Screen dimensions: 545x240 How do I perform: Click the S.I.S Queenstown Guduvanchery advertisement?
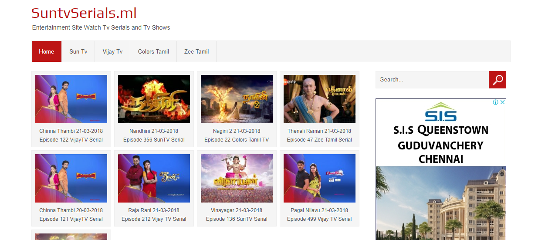pos(441,169)
